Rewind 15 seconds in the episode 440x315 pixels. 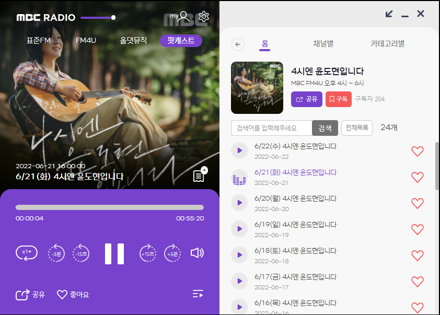[x=81, y=253]
